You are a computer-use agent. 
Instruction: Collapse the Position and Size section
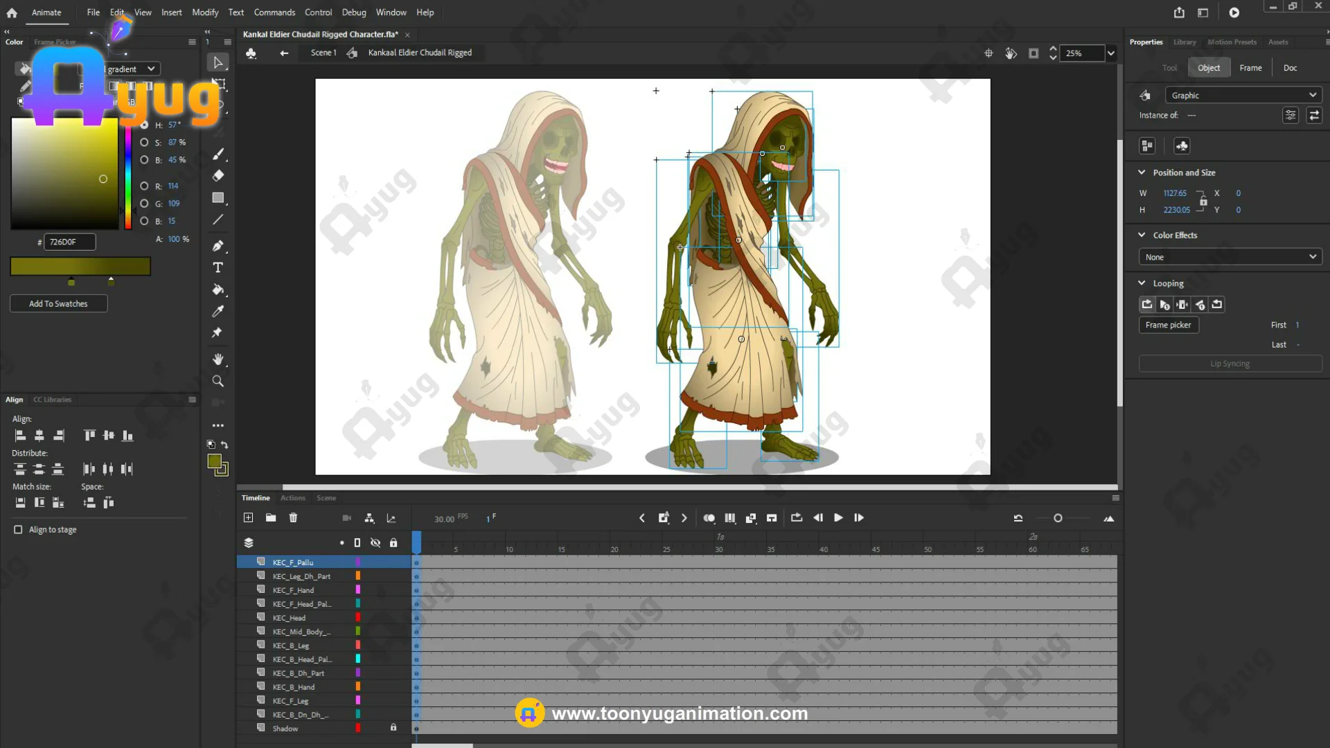point(1142,172)
